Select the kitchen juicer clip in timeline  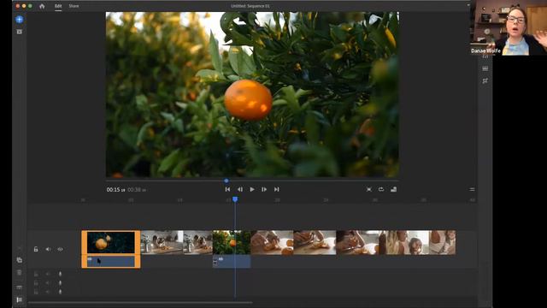177,242
